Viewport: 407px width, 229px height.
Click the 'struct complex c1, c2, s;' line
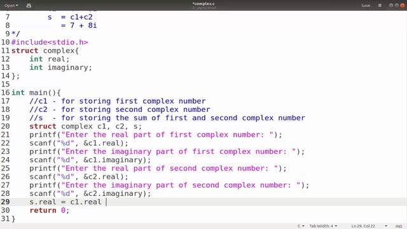pyautogui.click(x=85, y=126)
